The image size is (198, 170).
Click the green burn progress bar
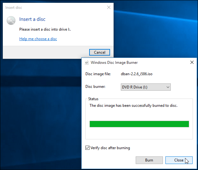[139, 124]
